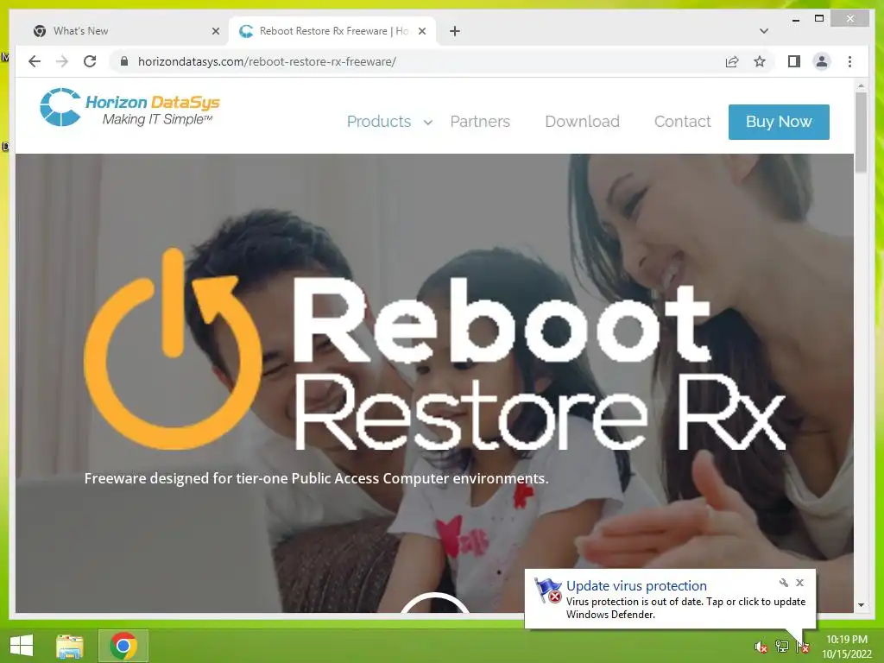The height and width of the screenshot is (663, 884).
Task: Minimize the Chrome window
Action: pos(795,19)
